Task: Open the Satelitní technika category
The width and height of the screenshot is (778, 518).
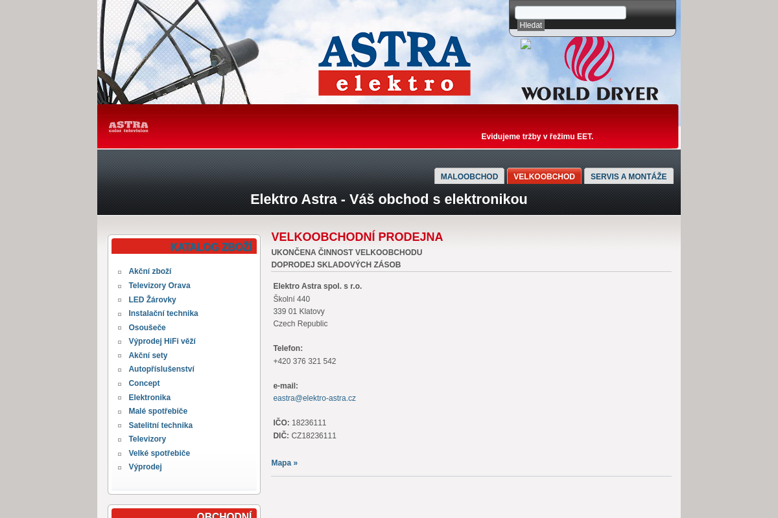Action: tap(160, 425)
